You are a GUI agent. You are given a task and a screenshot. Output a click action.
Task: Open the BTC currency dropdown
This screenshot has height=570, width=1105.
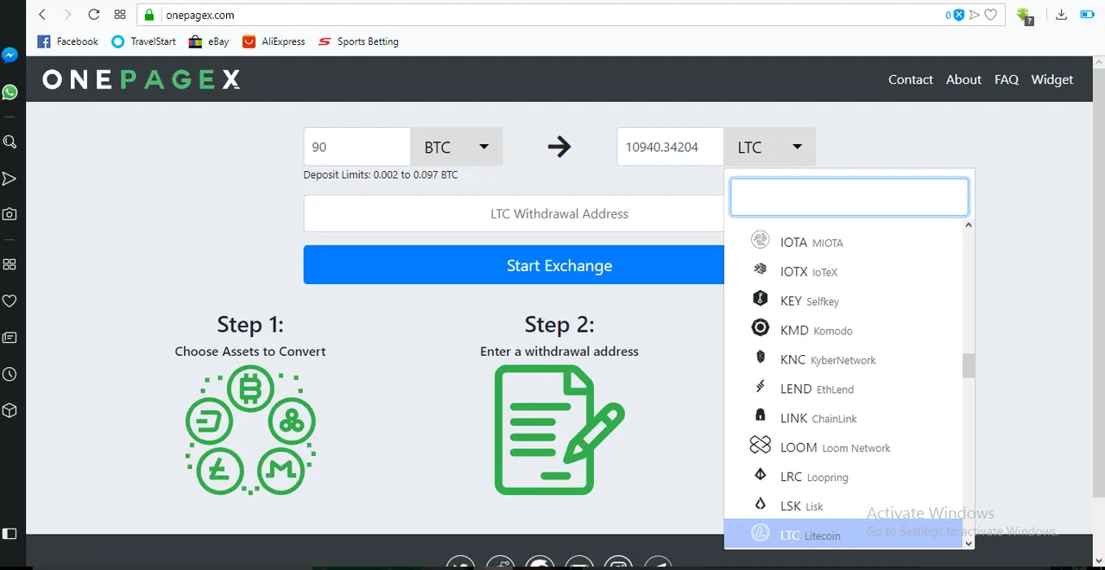tap(457, 147)
